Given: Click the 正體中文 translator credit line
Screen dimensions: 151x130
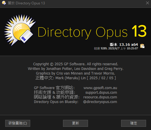Looking at the screenshot, I should [75, 78].
